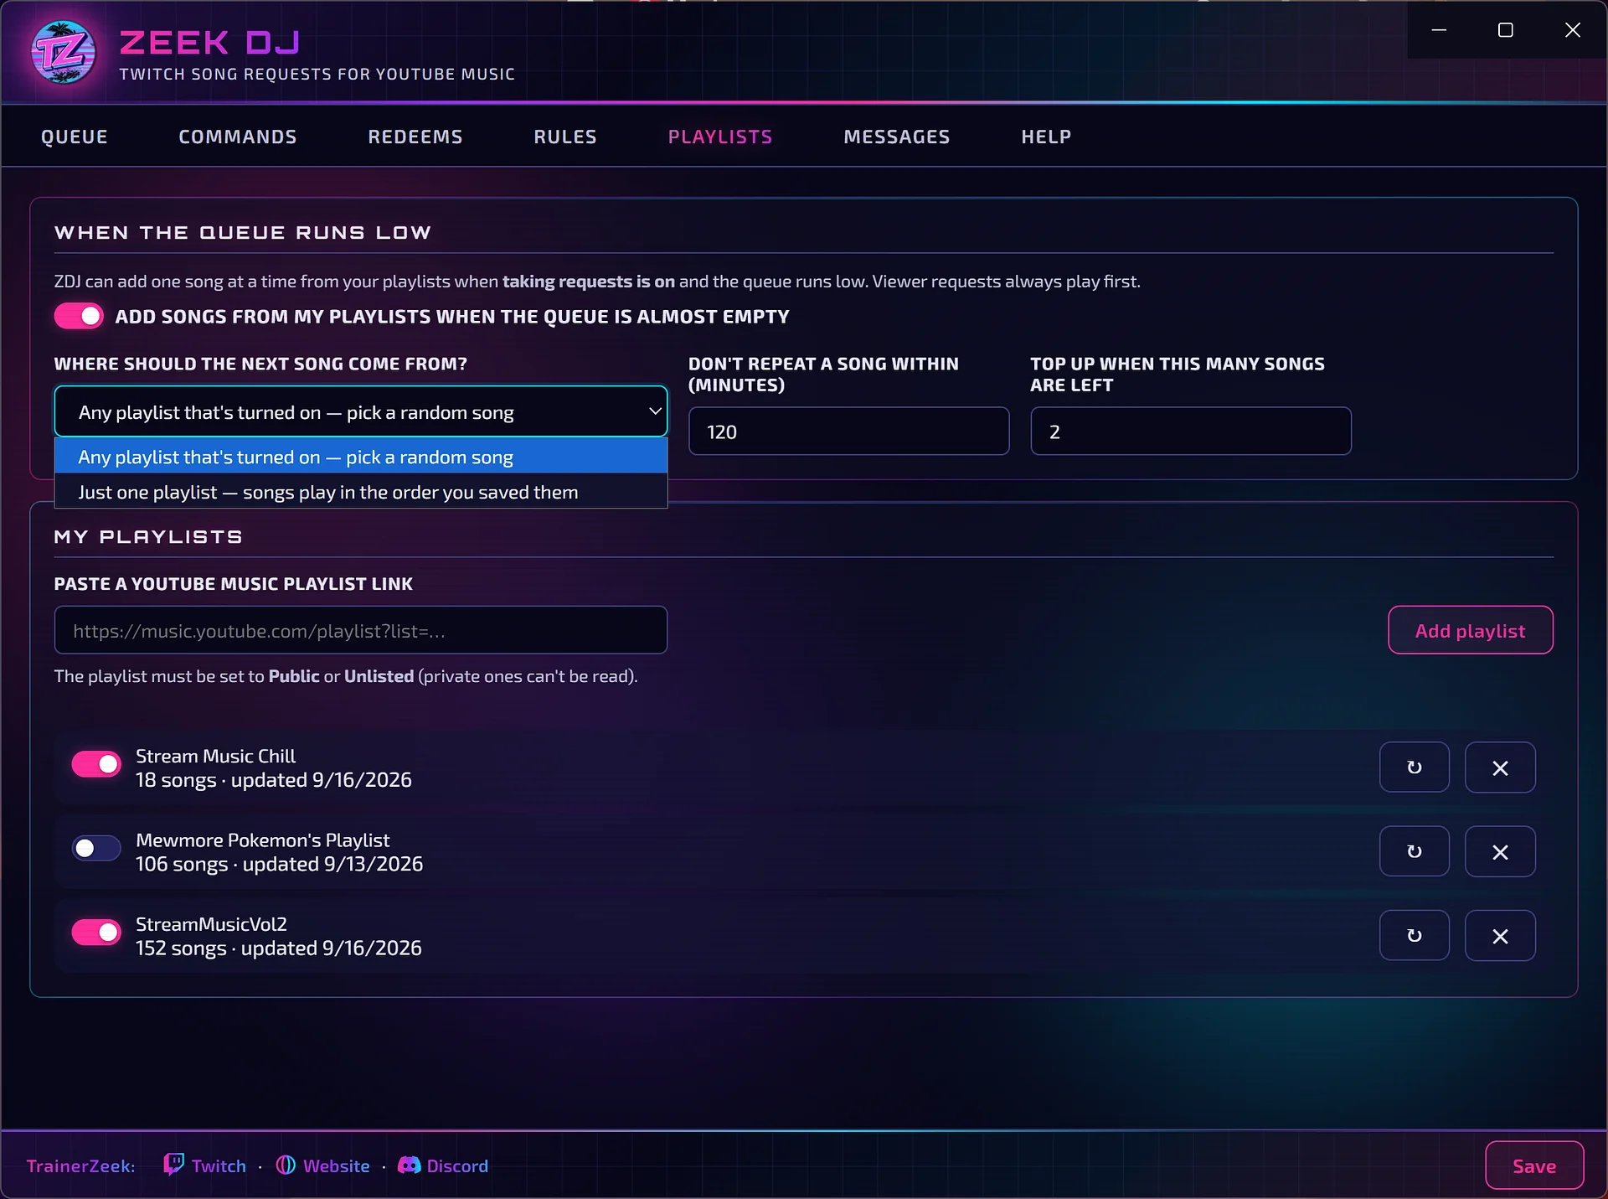
Task: Click the Zeek DJ logo icon
Action: point(64,53)
